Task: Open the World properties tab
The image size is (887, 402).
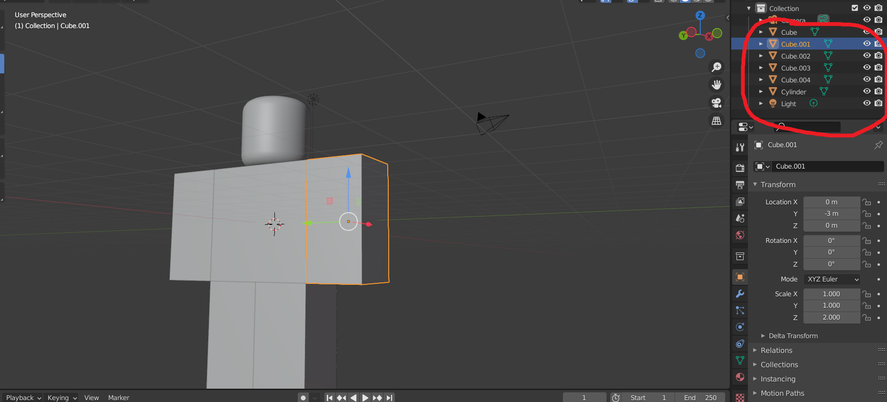Action: click(740, 235)
